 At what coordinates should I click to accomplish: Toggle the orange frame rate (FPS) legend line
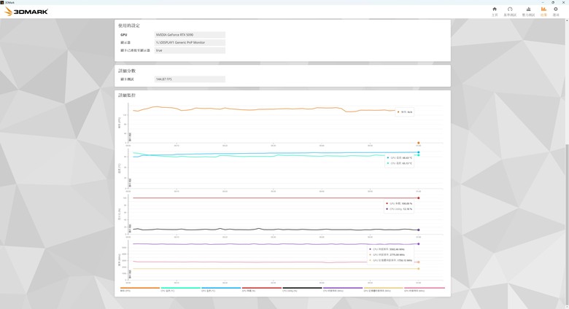tap(140, 289)
